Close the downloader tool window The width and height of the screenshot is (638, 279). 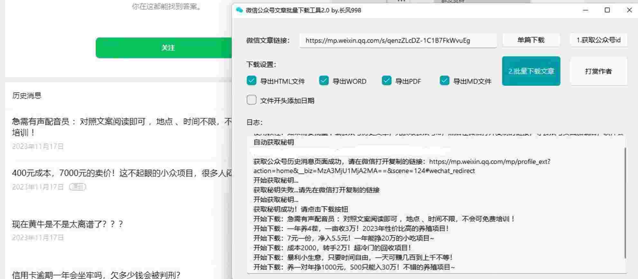(x=629, y=10)
